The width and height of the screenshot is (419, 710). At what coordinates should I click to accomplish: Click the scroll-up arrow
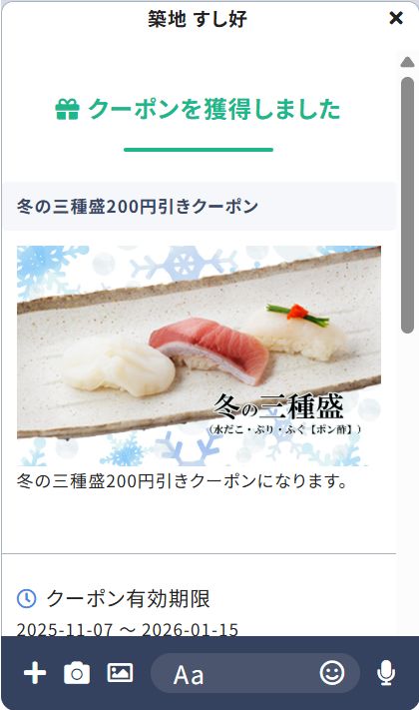click(407, 62)
